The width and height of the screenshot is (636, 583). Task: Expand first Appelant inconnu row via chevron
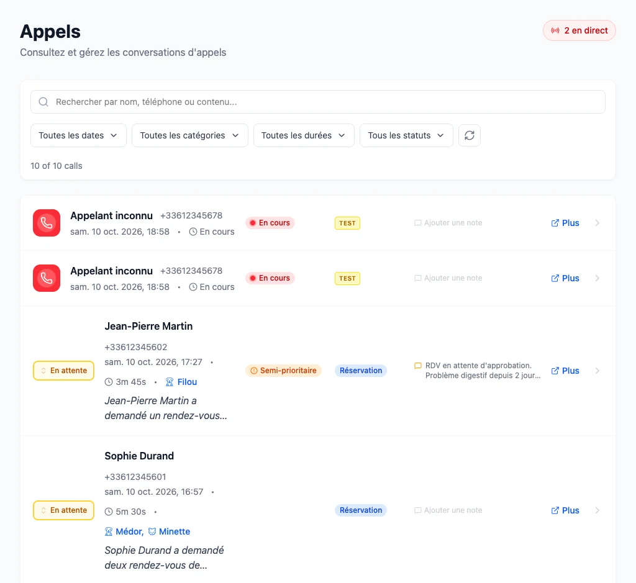point(597,223)
